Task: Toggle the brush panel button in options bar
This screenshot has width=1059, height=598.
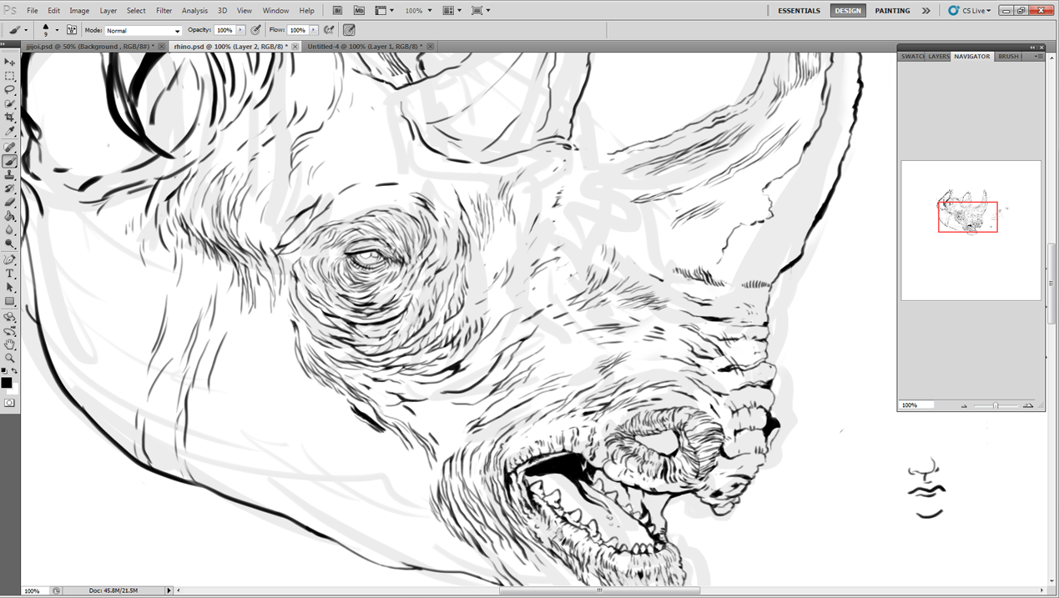Action: pos(72,30)
